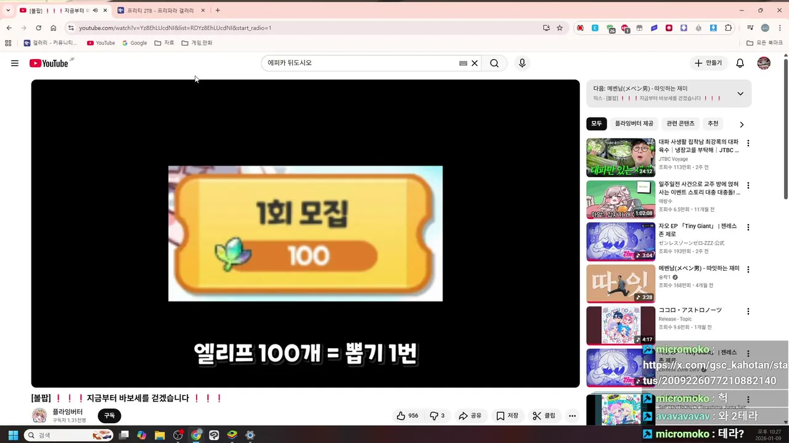Go to the browser home page
The image size is (789, 443).
coord(54,28)
